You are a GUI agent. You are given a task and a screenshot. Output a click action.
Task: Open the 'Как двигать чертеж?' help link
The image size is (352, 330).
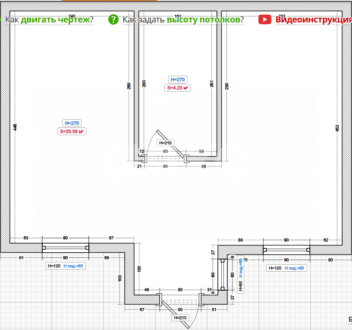pyautogui.click(x=49, y=19)
